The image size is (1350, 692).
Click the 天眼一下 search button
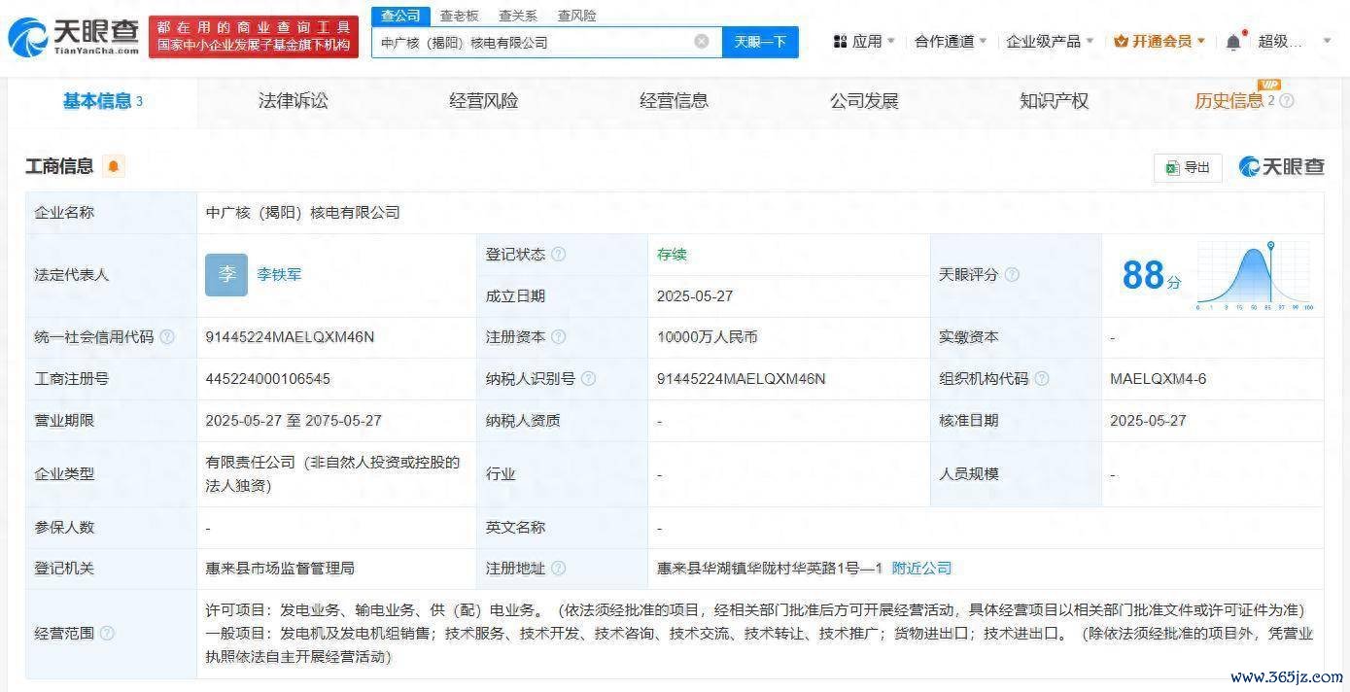(760, 42)
